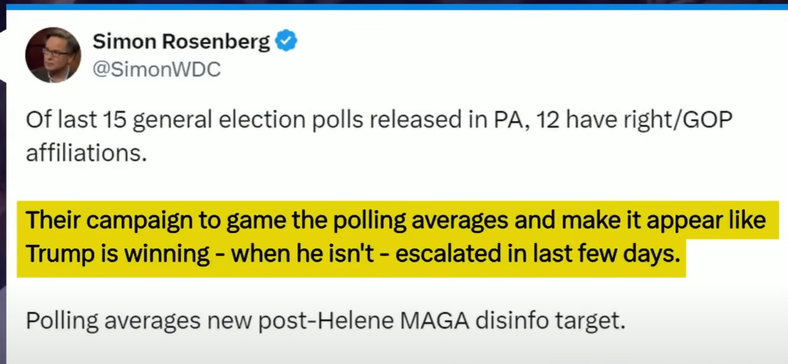The width and height of the screenshot is (788, 364).
Task: Click the 'post-Helene' word
Action: [x=326, y=321]
